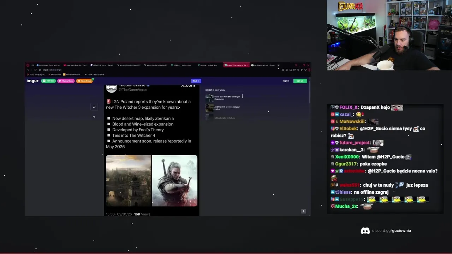Click the browser back arrow
Viewport: 452px width, 254px height.
click(x=28, y=70)
